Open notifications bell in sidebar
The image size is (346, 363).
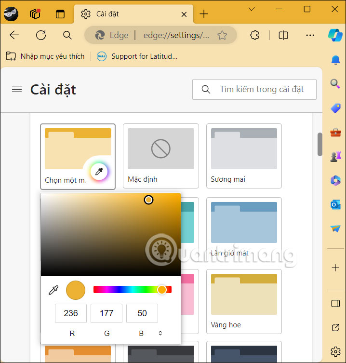335,60
